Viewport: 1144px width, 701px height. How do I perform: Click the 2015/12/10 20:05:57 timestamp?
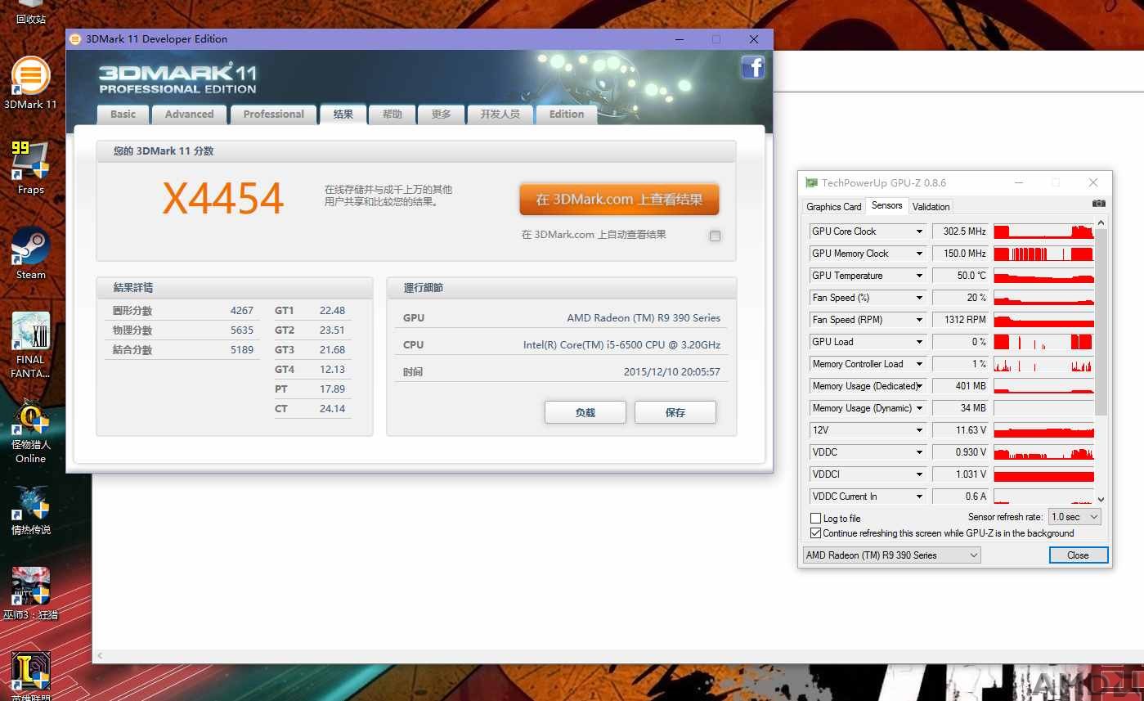coord(671,372)
